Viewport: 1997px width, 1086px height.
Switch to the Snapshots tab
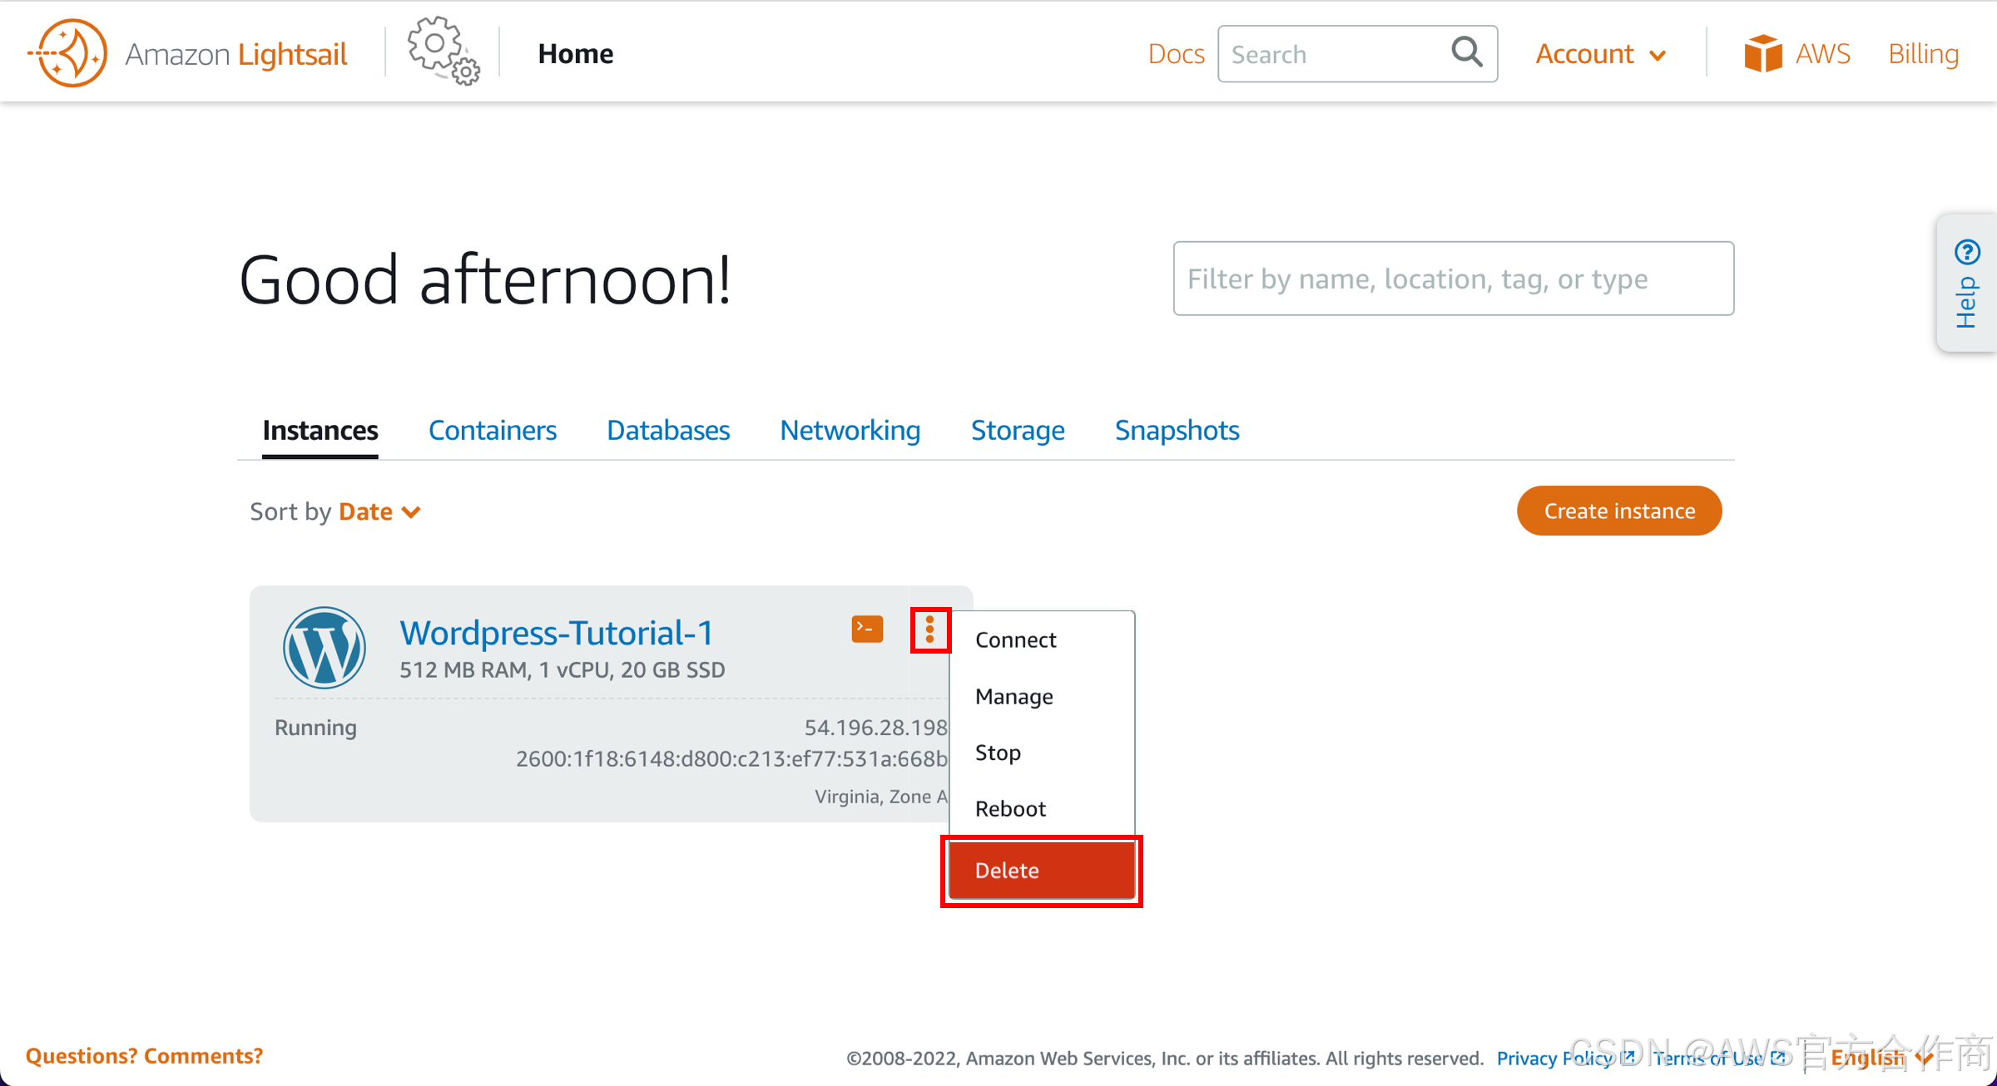1177,430
